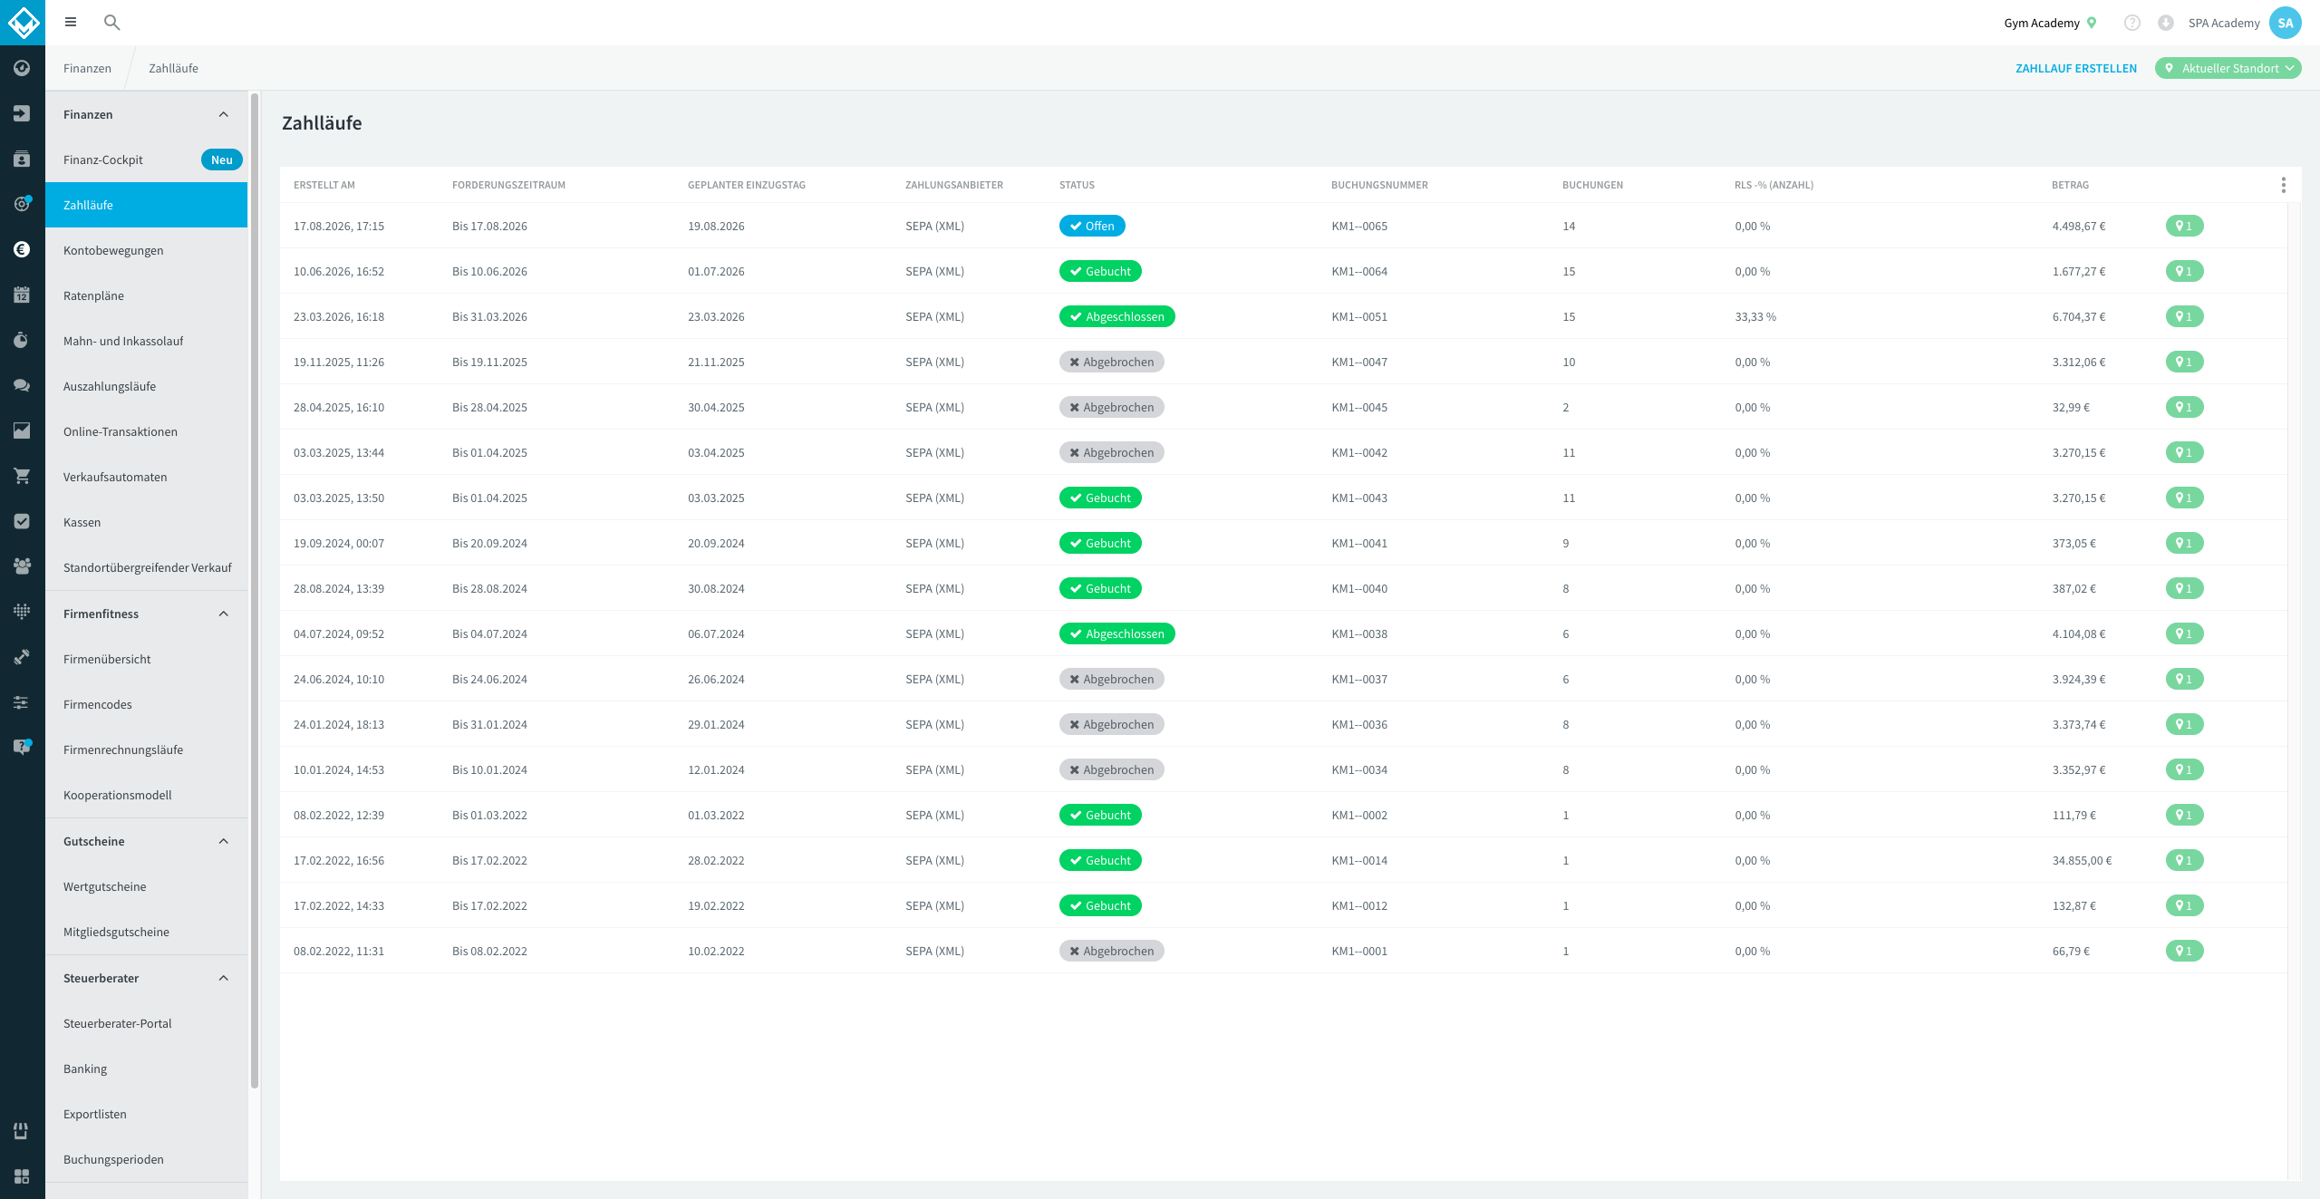The image size is (2320, 1199).
Task: Click Abgebrochen status badge for KM1--0047
Action: [x=1112, y=362]
